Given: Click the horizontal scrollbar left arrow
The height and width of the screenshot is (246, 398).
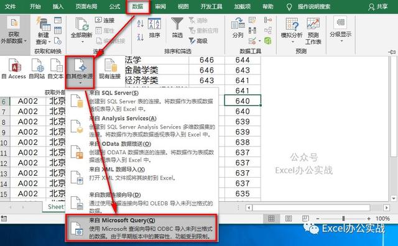Looking at the screenshot, I should [x=249, y=208].
